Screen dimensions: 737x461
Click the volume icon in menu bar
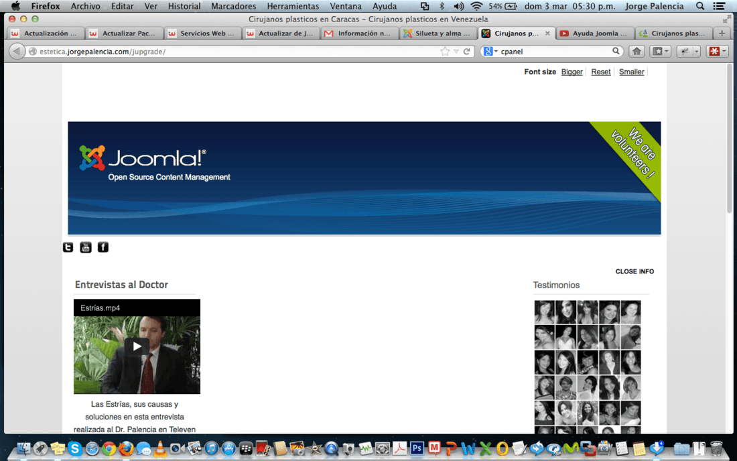click(459, 6)
